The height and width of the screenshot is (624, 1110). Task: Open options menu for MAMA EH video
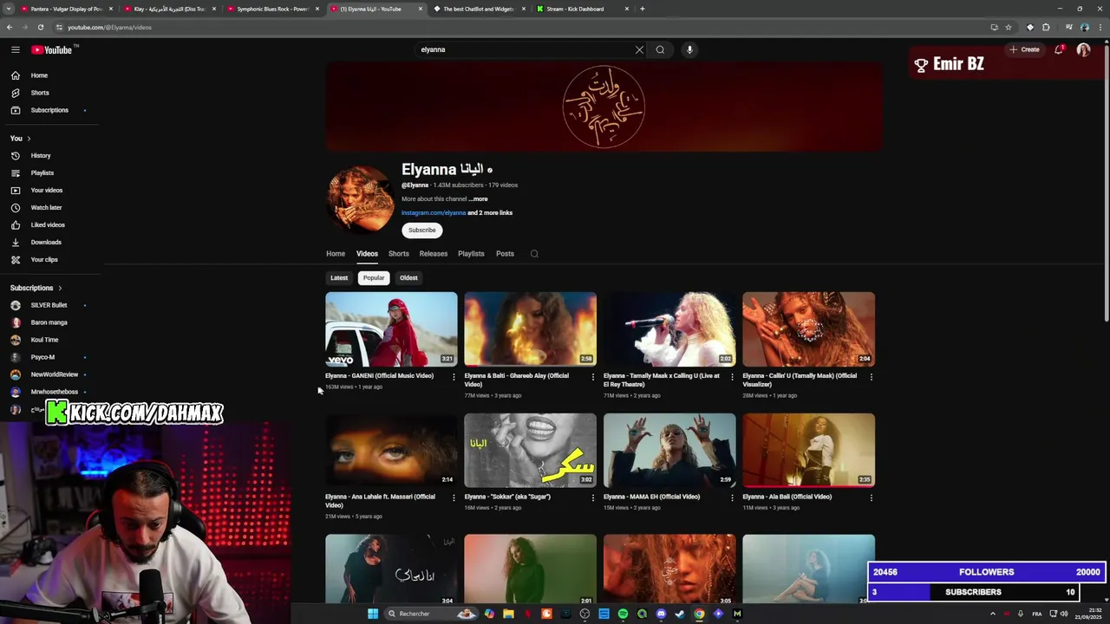click(x=732, y=497)
